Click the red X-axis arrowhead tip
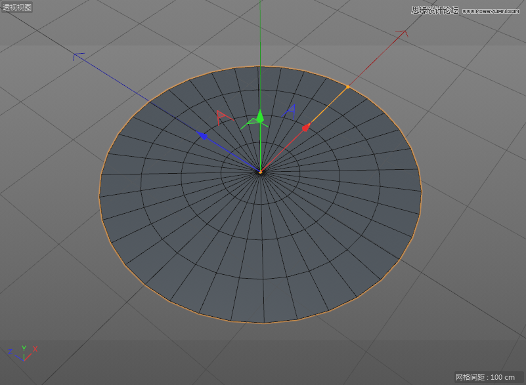The height and width of the screenshot is (385, 526). tap(405, 30)
